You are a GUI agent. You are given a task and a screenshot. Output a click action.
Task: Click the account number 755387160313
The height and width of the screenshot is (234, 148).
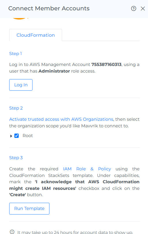pos(106,65)
